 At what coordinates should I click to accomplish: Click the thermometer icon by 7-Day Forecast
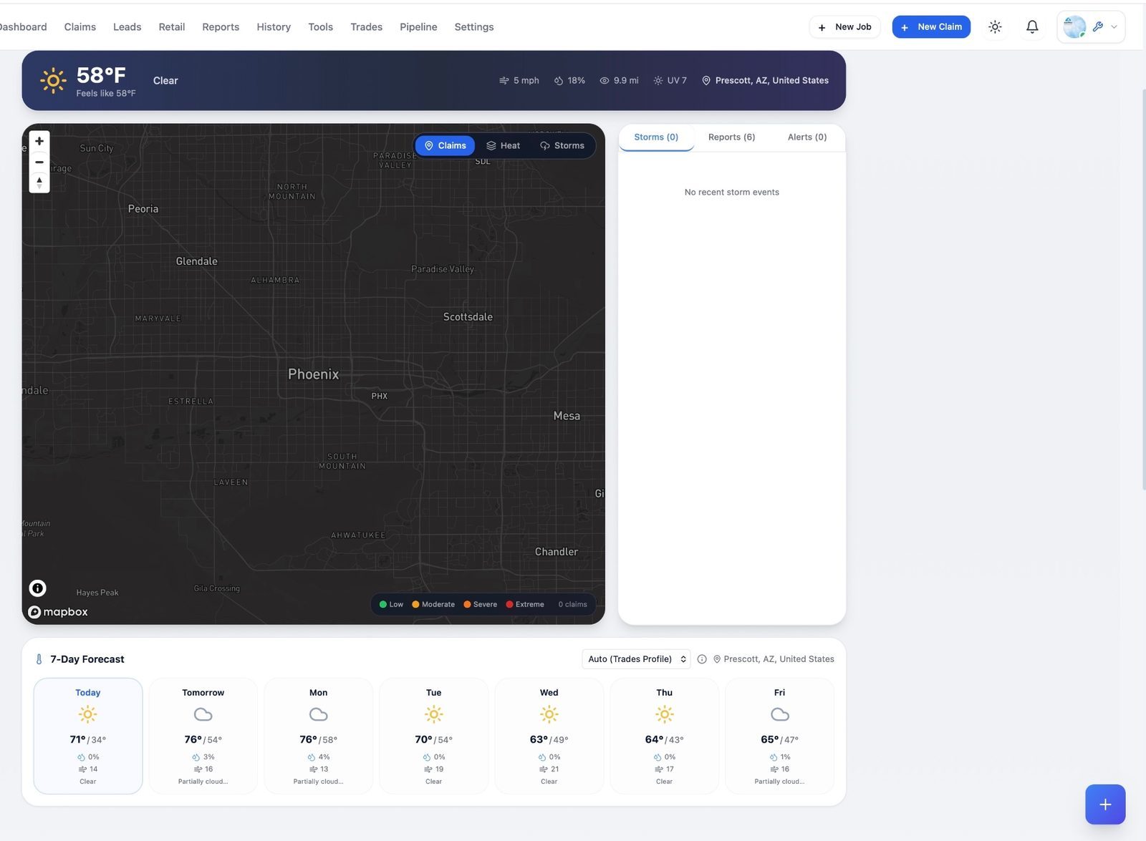(39, 659)
